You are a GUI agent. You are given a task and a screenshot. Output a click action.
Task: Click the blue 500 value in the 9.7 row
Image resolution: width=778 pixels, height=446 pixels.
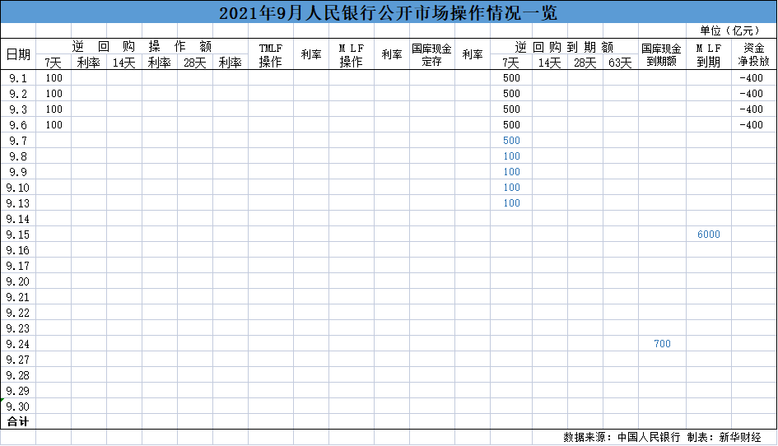point(511,141)
